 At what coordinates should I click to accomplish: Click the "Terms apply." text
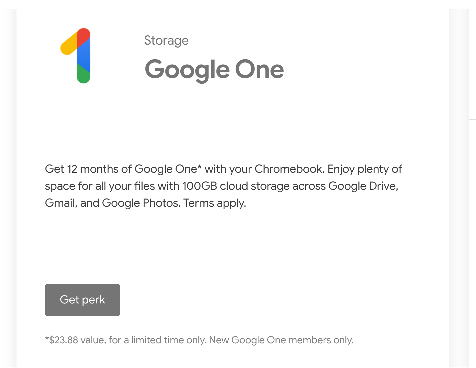[x=215, y=203]
